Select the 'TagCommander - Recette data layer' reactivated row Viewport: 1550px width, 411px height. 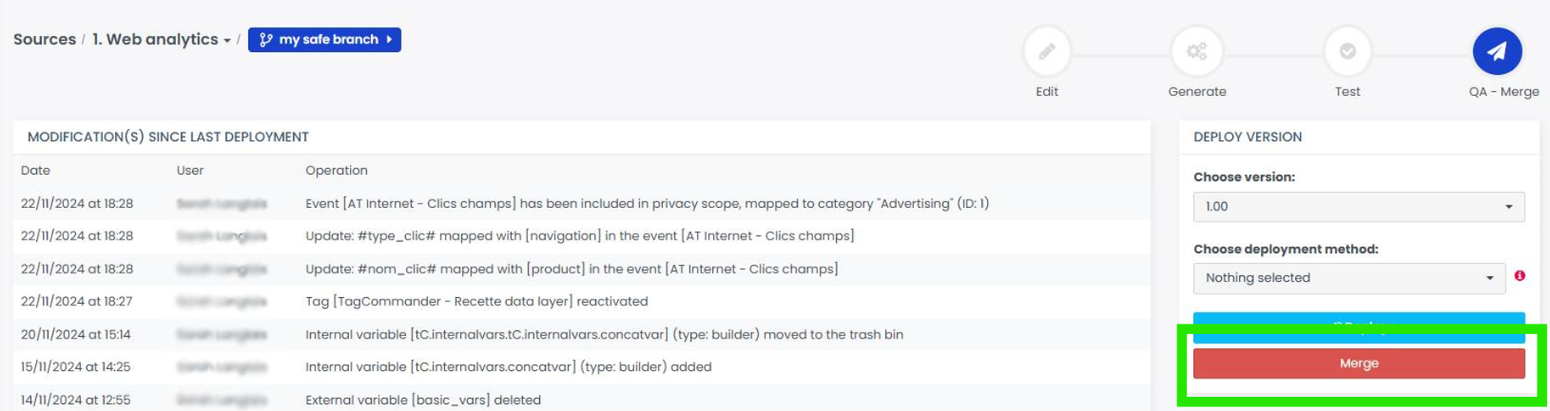coord(476,302)
